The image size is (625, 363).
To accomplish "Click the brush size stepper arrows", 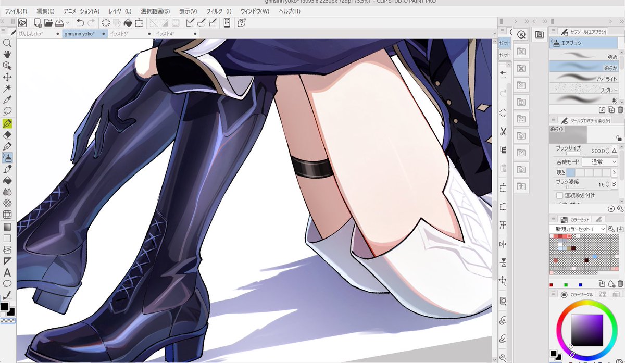I will [607, 151].
